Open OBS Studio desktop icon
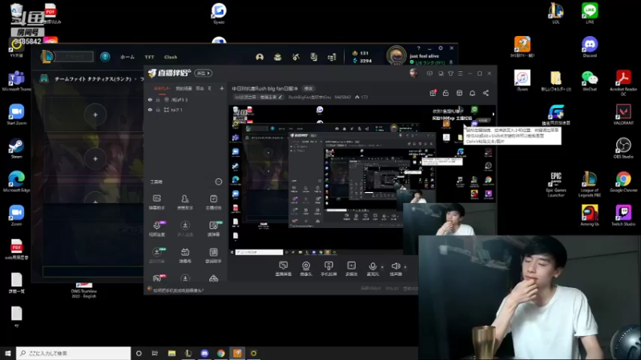The width and height of the screenshot is (641, 360). [623, 148]
